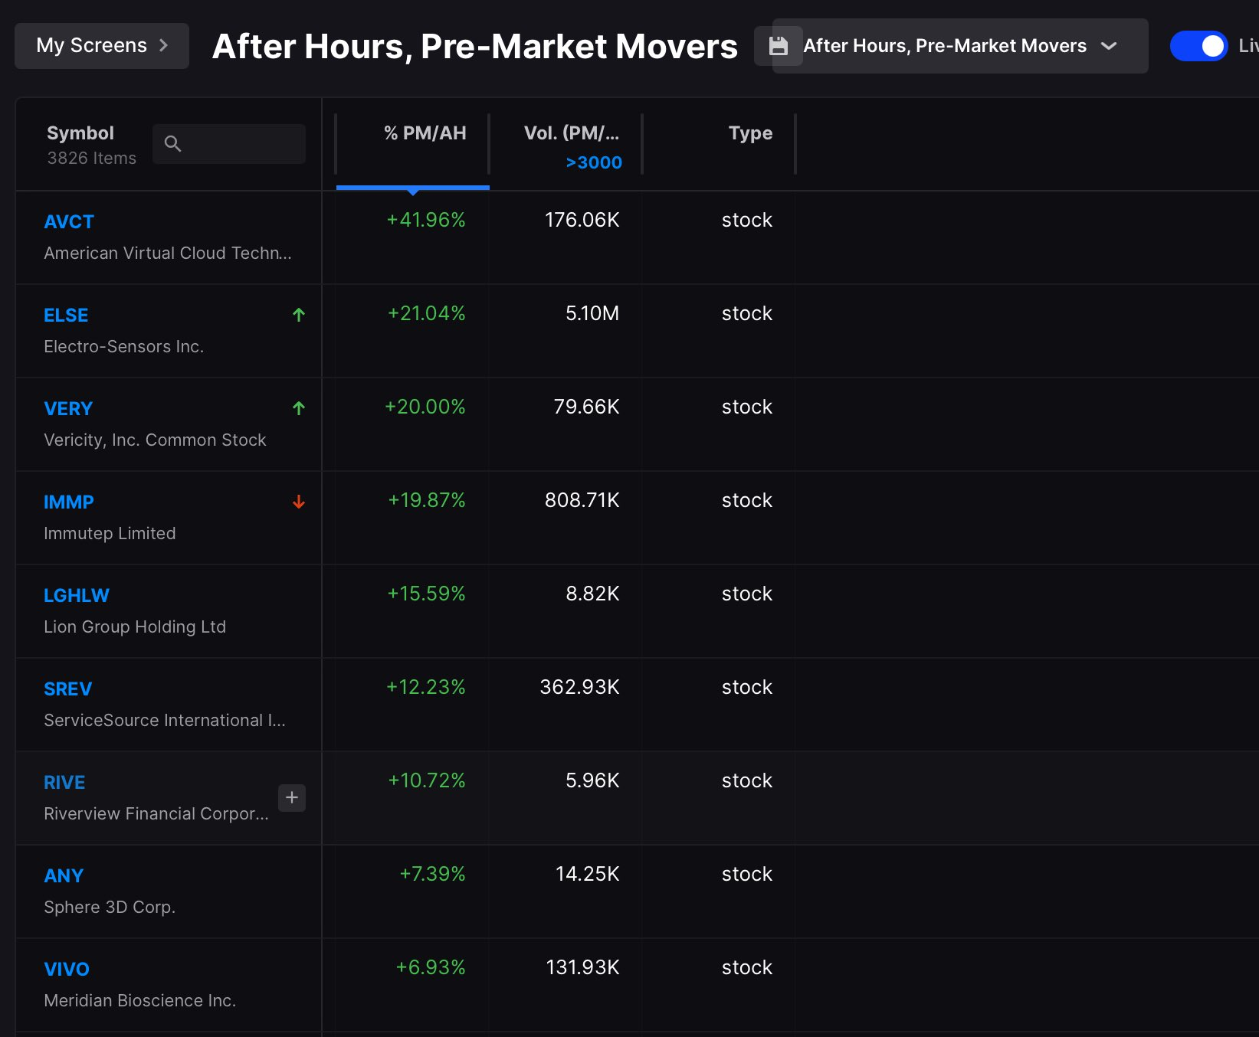Click the chevron arrow beside My Screens
This screenshot has height=1037, width=1259.
[x=163, y=46]
